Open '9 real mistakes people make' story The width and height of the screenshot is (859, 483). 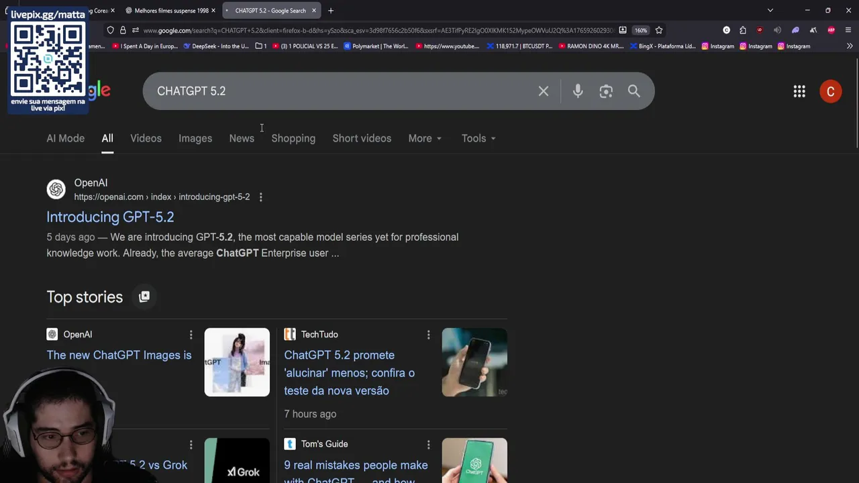click(x=356, y=472)
